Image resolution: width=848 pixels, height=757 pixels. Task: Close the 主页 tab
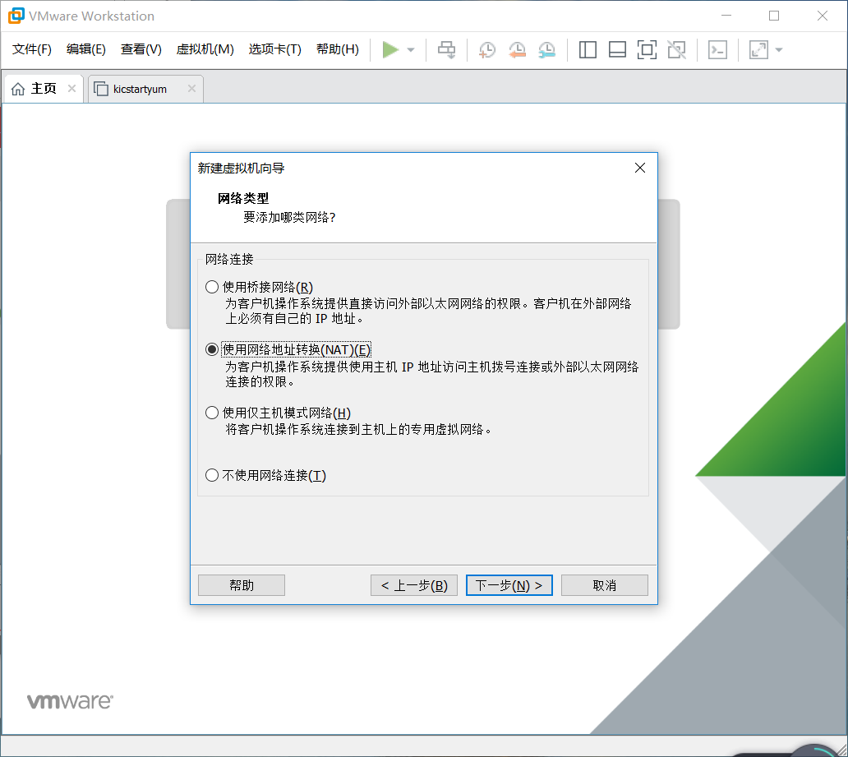71,88
